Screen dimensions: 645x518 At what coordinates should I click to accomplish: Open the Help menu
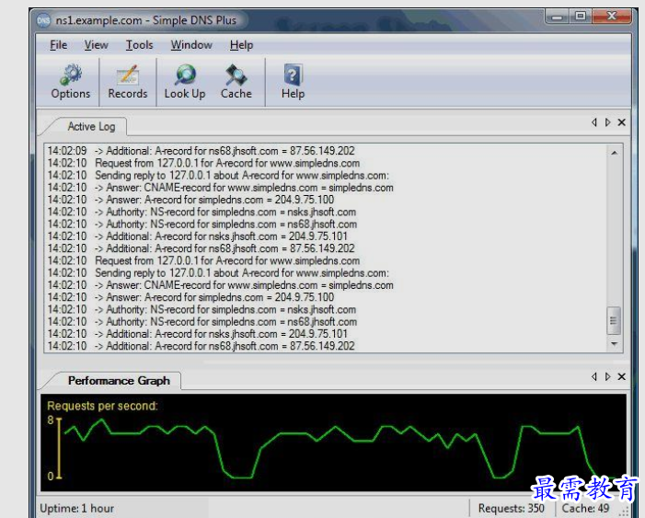[x=241, y=45]
